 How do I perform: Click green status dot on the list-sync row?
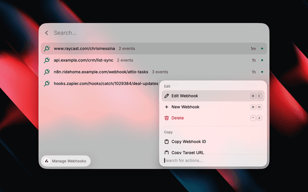262,60
